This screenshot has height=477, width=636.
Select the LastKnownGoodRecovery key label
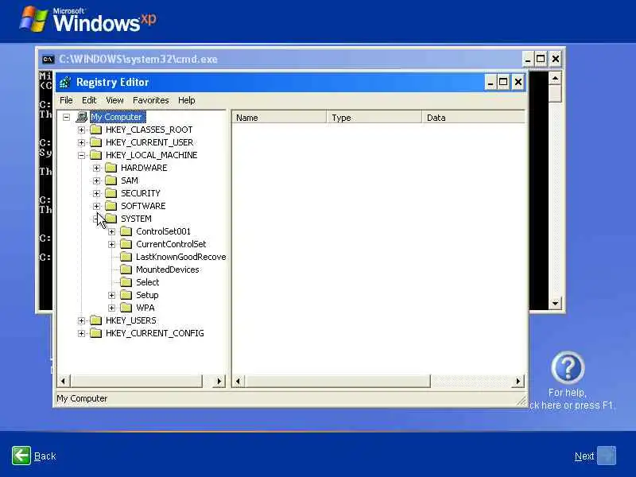[x=181, y=257]
